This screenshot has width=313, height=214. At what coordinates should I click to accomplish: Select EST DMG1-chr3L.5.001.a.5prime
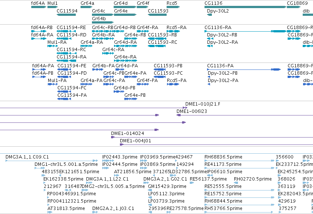click(40, 168)
